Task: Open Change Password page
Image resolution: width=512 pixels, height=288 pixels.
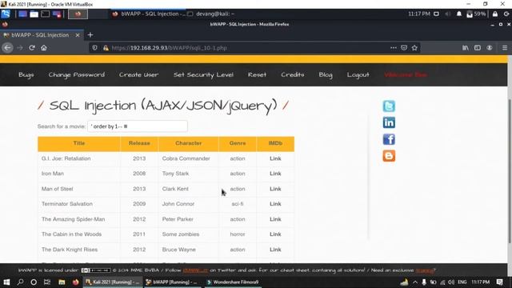Action: coord(77,74)
